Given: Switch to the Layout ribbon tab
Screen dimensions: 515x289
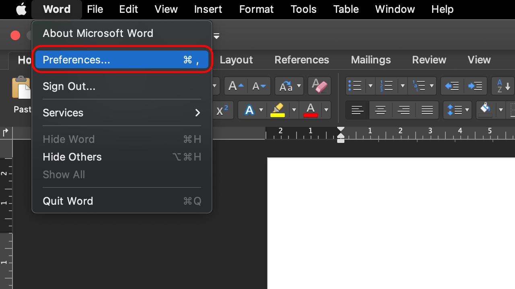Looking at the screenshot, I should pos(236,60).
